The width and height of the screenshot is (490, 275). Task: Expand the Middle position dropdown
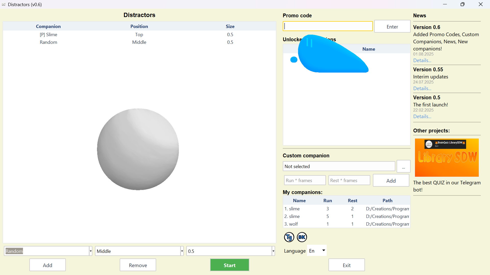click(182, 251)
